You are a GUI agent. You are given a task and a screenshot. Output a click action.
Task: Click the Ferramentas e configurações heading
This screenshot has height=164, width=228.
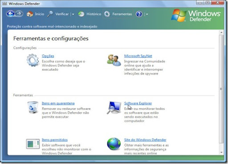pyautogui.click(x=51, y=38)
